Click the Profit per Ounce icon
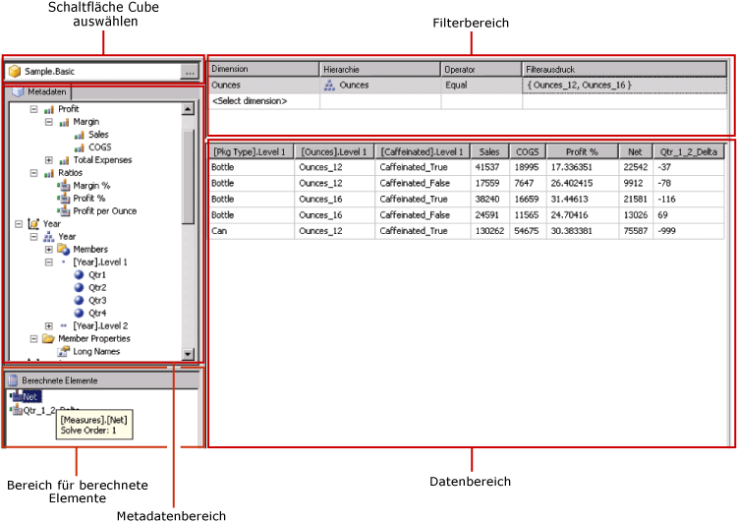The height and width of the screenshot is (523, 737). [64, 211]
